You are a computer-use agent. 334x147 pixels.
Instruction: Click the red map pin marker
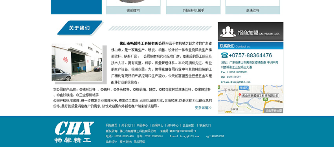point(240,95)
